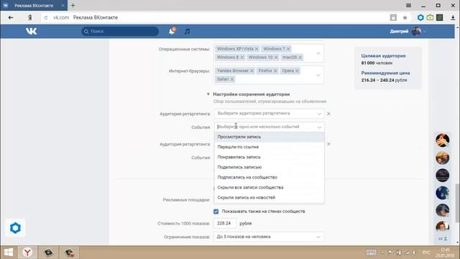Viewport: 460px width, 259px height.
Task: Click cost per 1000 impressions field
Action: coord(225,224)
